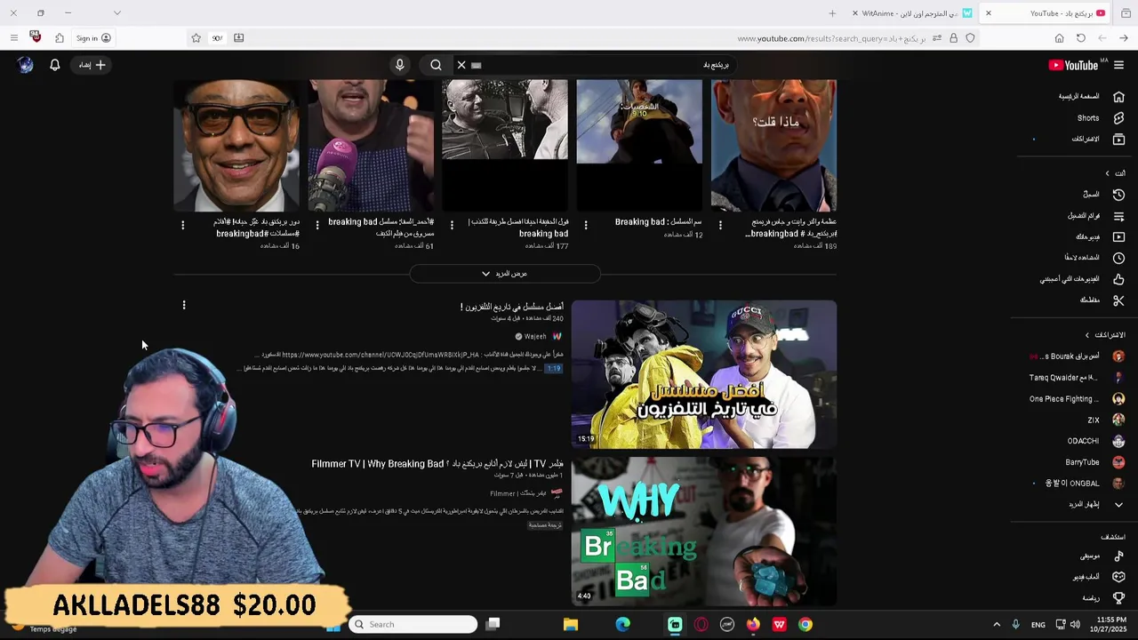This screenshot has width=1138, height=640.
Task: Close the WitAnime tab
Action: coord(855,13)
